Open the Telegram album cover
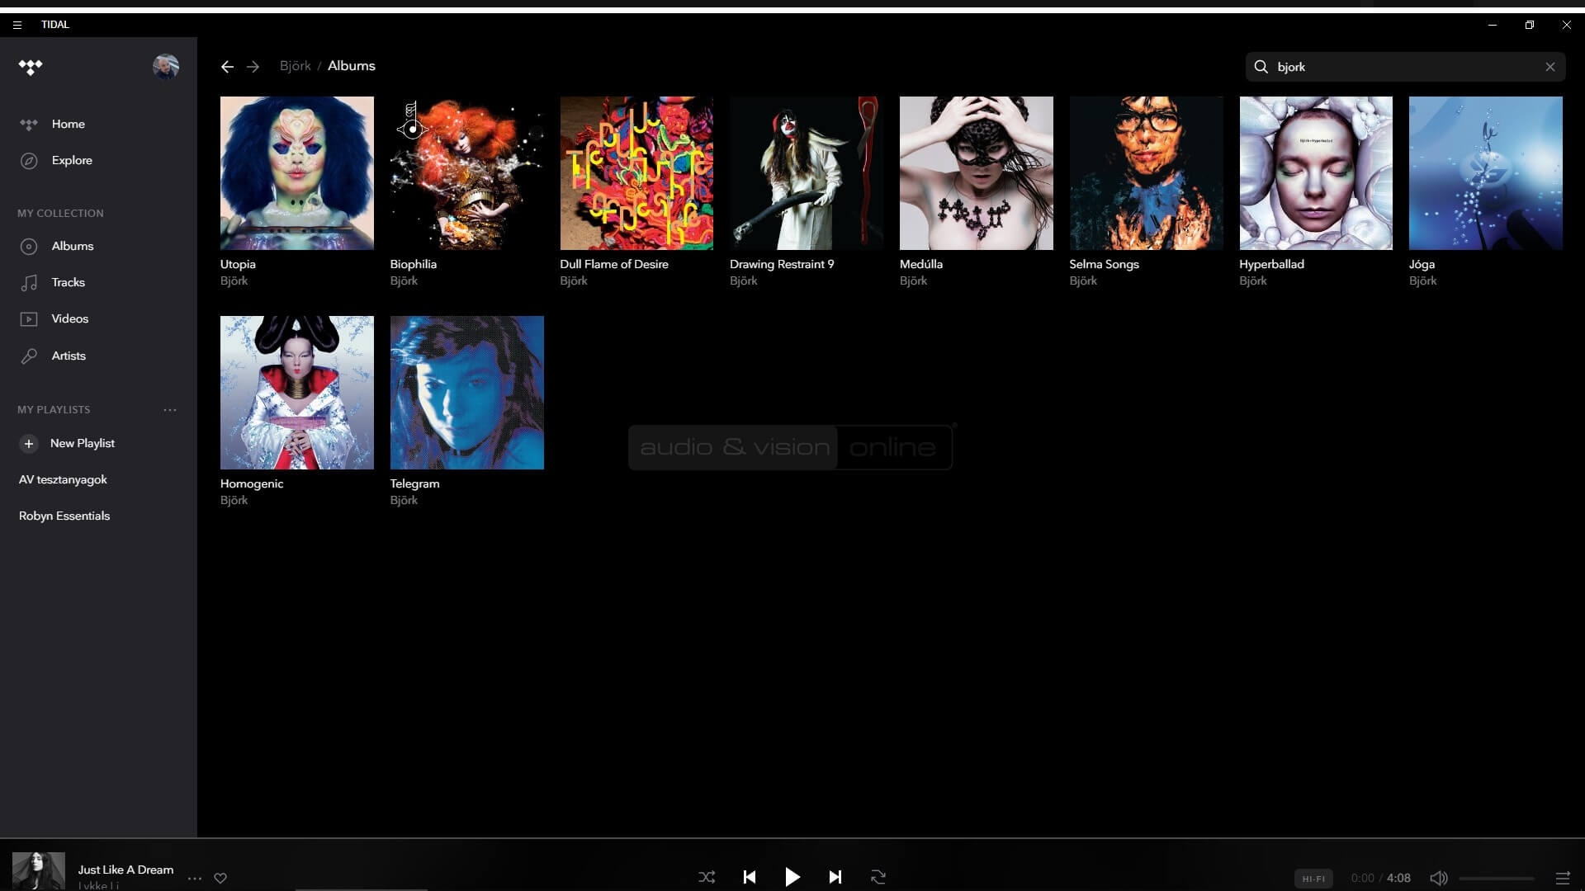This screenshot has height=891, width=1585. [466, 393]
